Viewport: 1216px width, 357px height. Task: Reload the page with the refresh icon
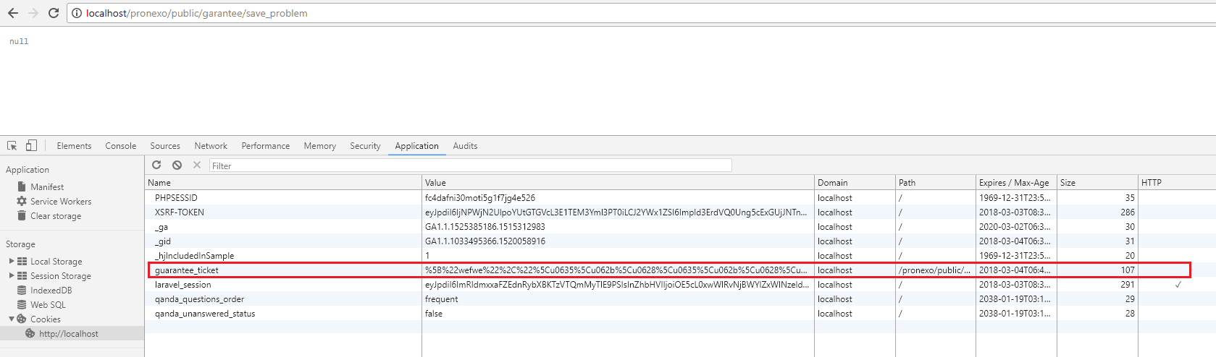point(54,13)
